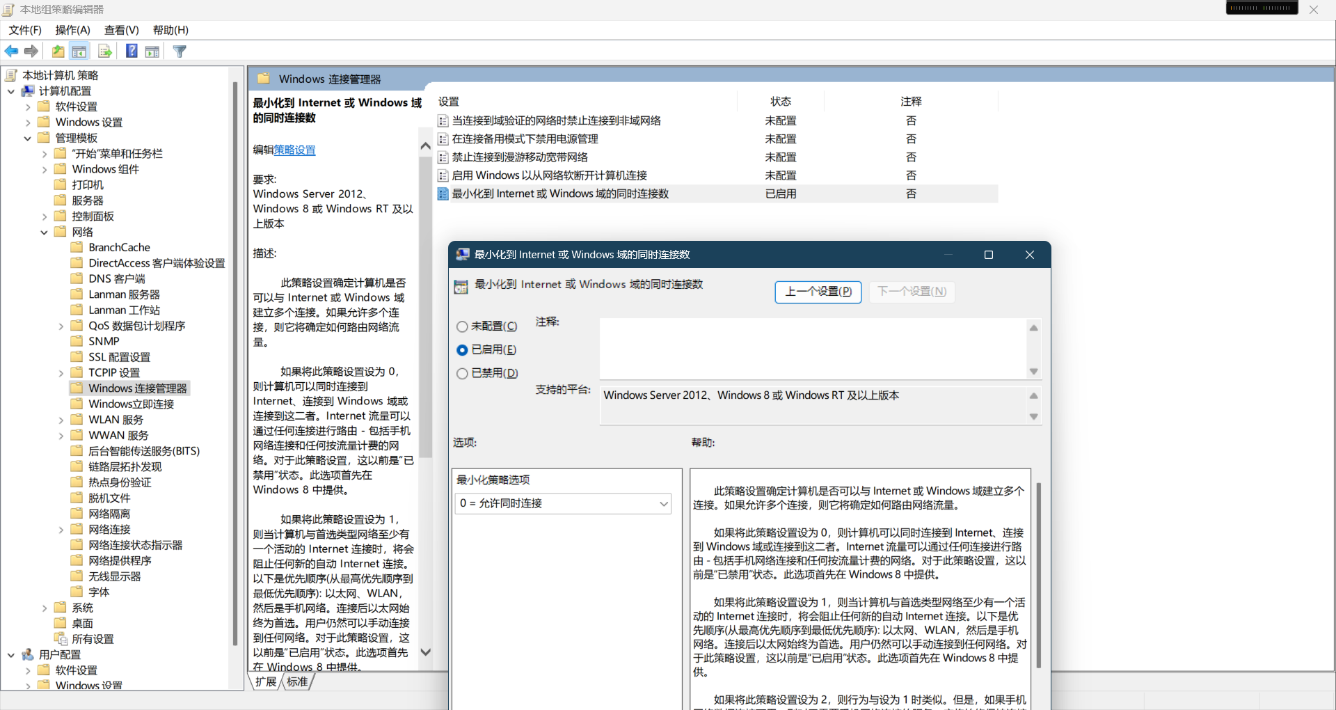
Task: Expand the Windows 组件 tree node
Action: [x=45, y=169]
